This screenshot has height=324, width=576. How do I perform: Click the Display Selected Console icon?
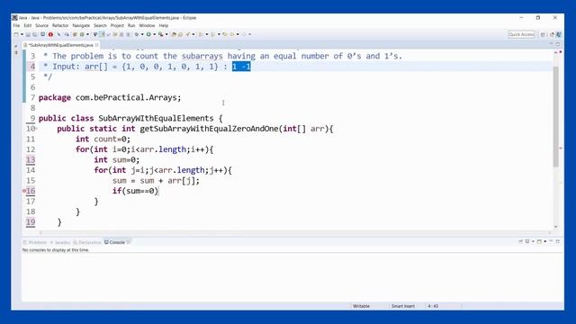click(x=527, y=241)
